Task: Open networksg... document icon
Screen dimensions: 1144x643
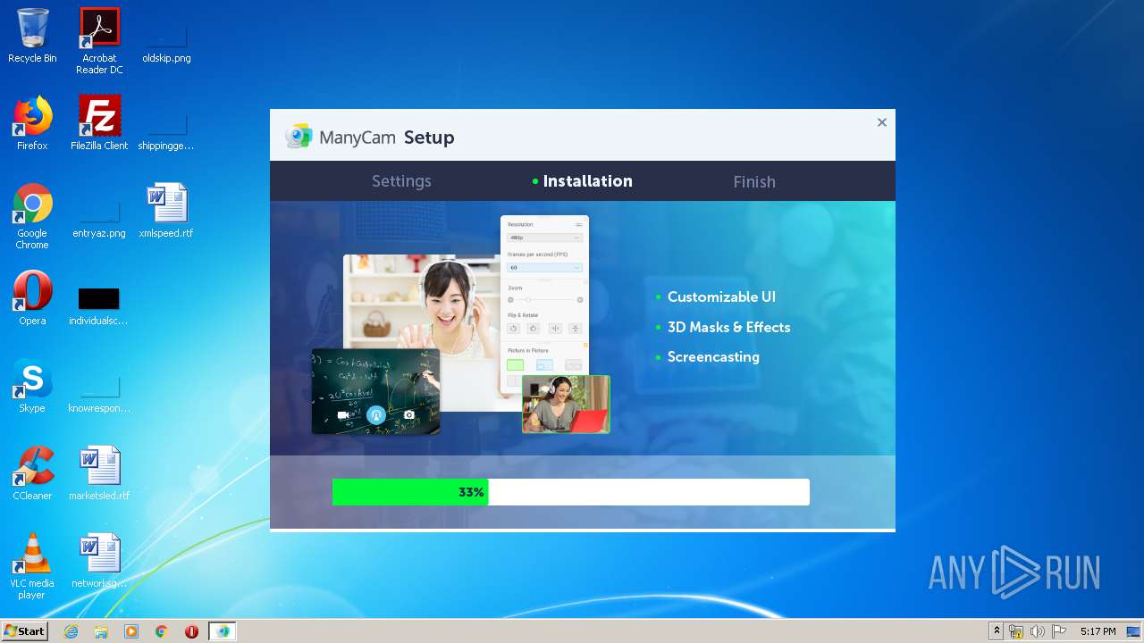Action: [99, 561]
